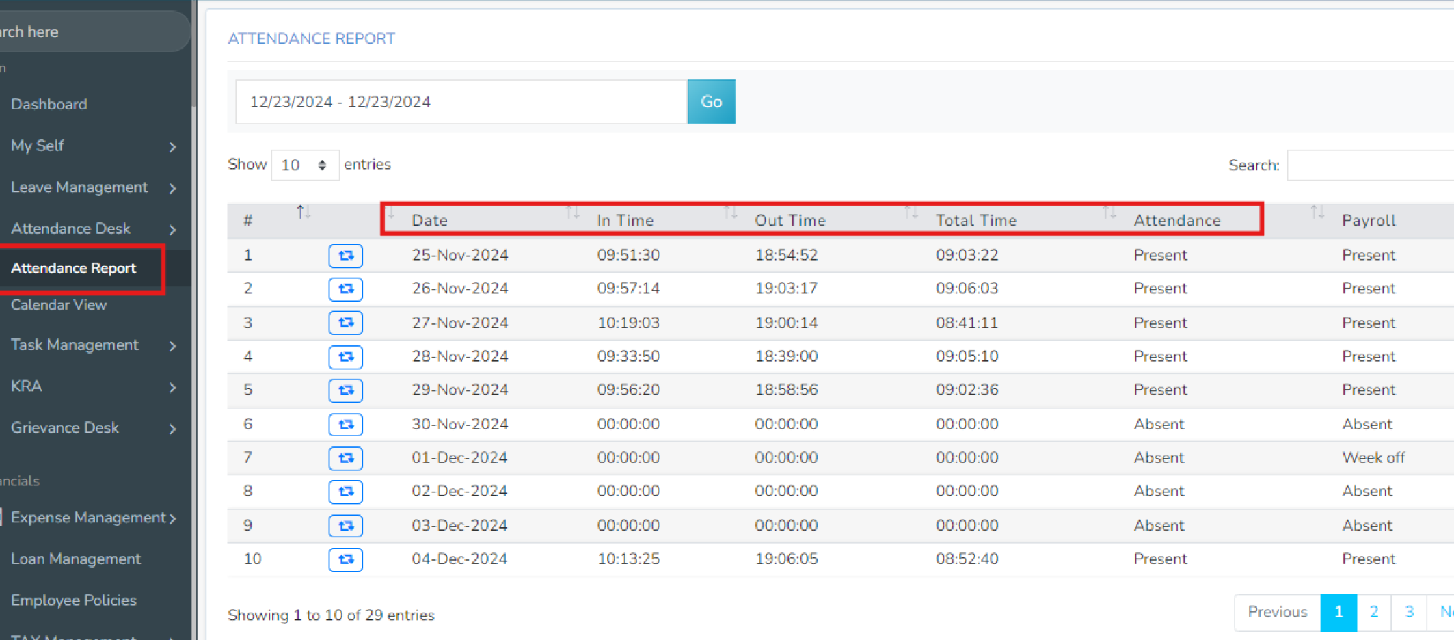
Task: Sort the table by Total Time column
Action: (x=976, y=220)
